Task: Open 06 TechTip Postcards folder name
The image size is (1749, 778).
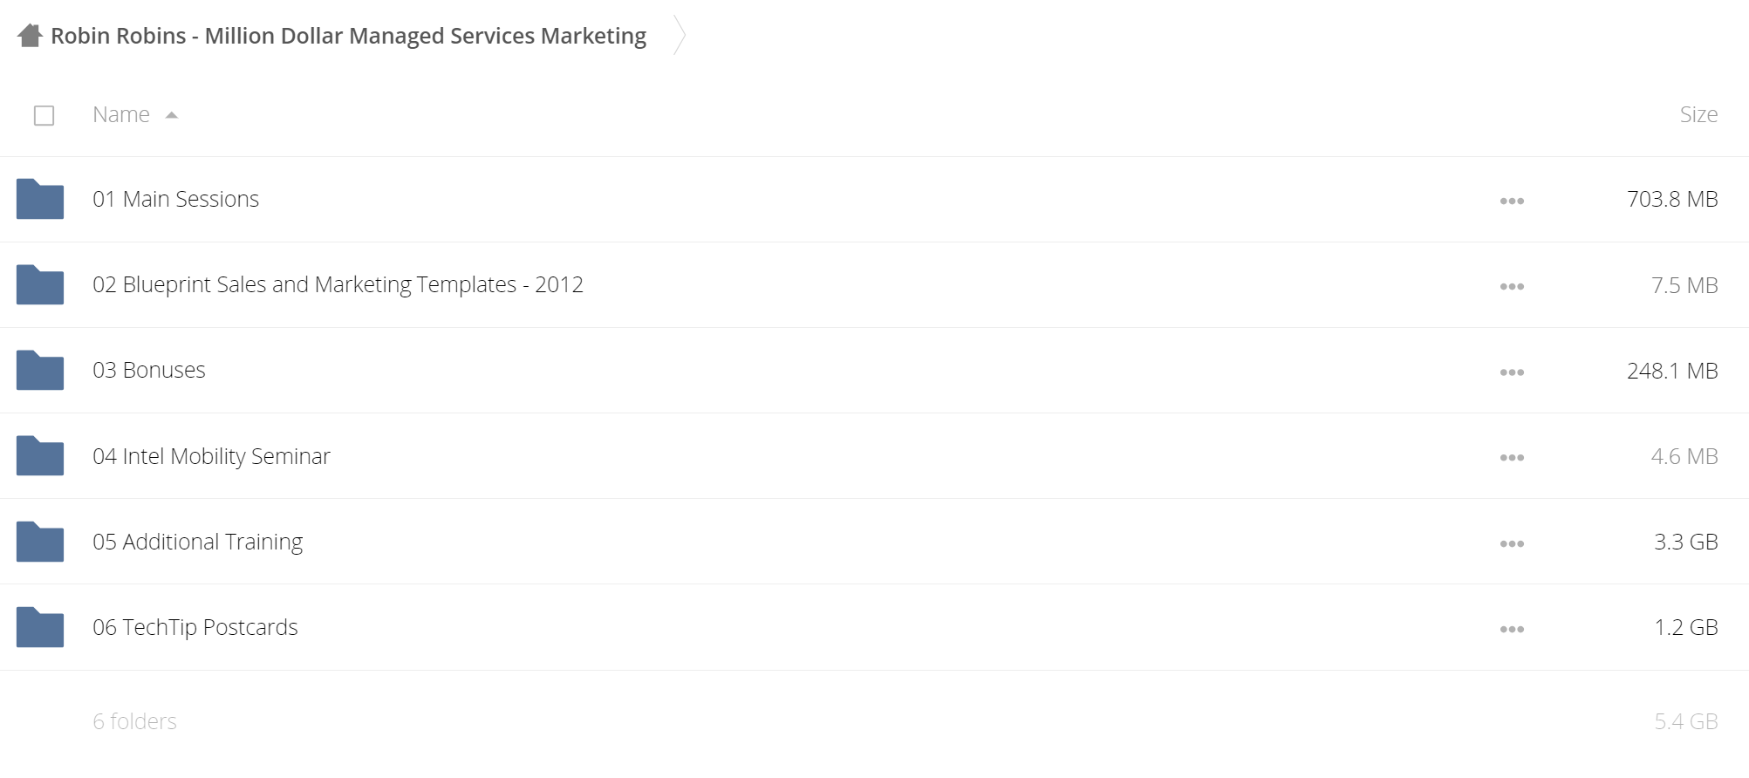Action: click(x=195, y=627)
